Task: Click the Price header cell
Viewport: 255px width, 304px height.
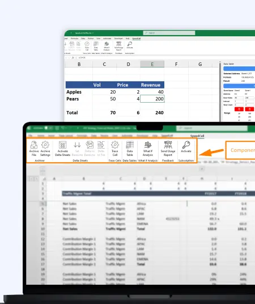Action: (x=128, y=85)
